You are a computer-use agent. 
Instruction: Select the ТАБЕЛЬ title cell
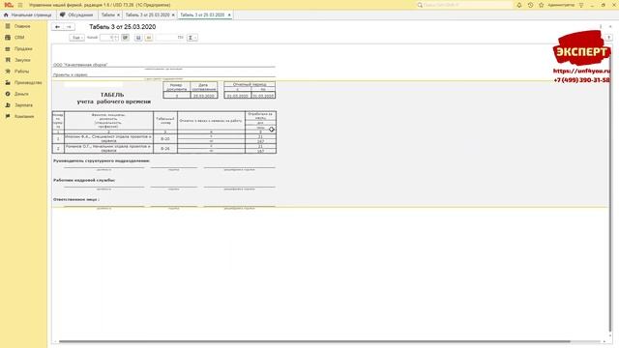[x=112, y=95]
